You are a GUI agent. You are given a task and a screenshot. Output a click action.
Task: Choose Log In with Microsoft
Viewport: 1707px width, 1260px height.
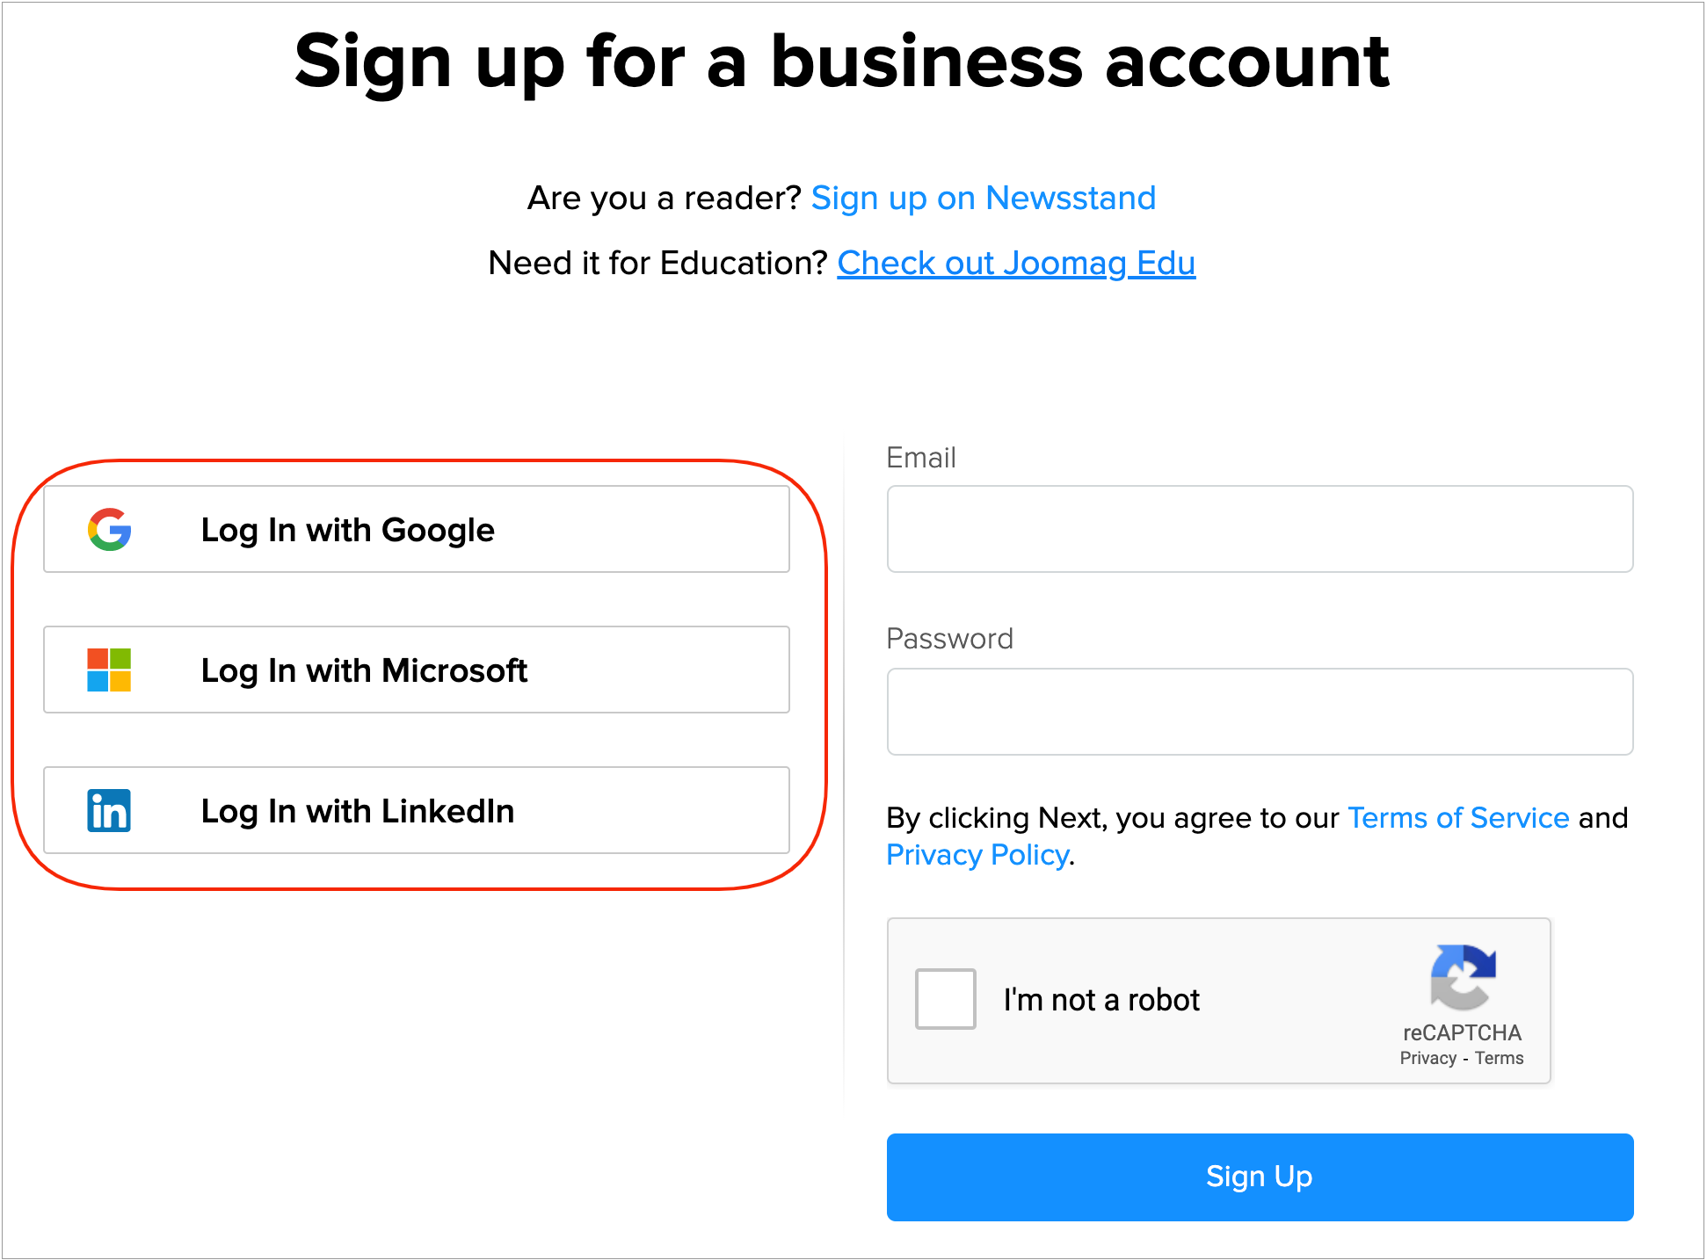click(x=417, y=670)
